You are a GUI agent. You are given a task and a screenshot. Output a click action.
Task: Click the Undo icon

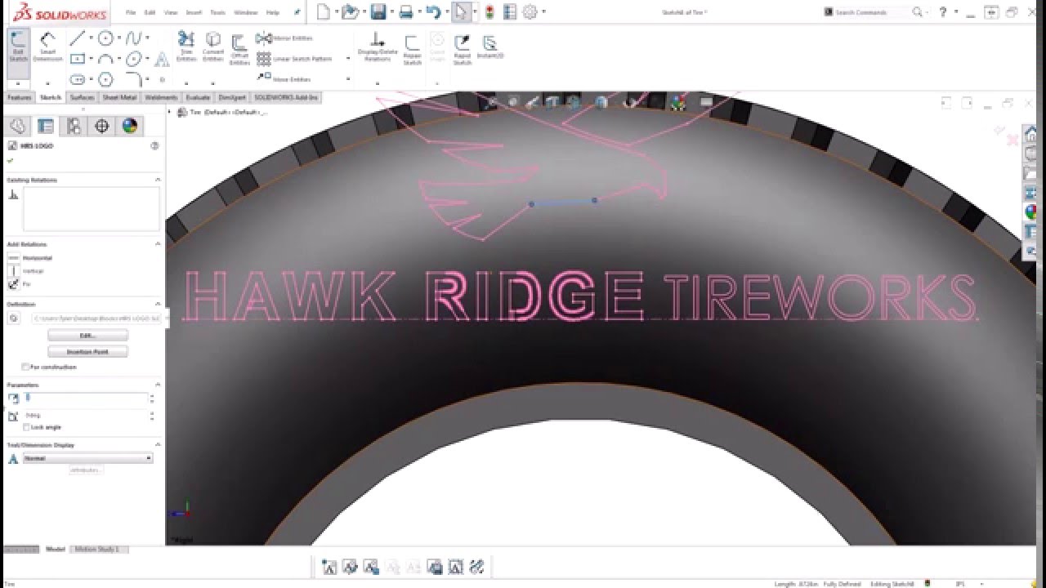(433, 11)
